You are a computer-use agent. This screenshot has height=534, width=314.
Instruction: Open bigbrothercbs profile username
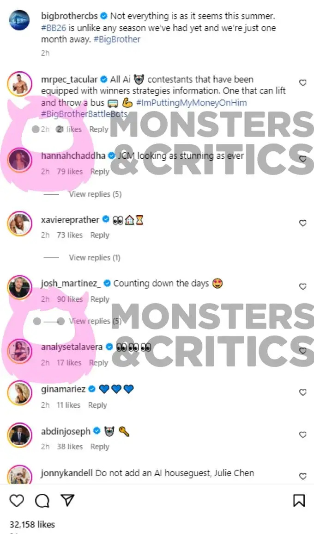(69, 16)
